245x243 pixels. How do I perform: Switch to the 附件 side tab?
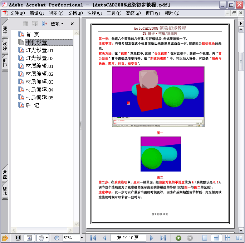5,174
